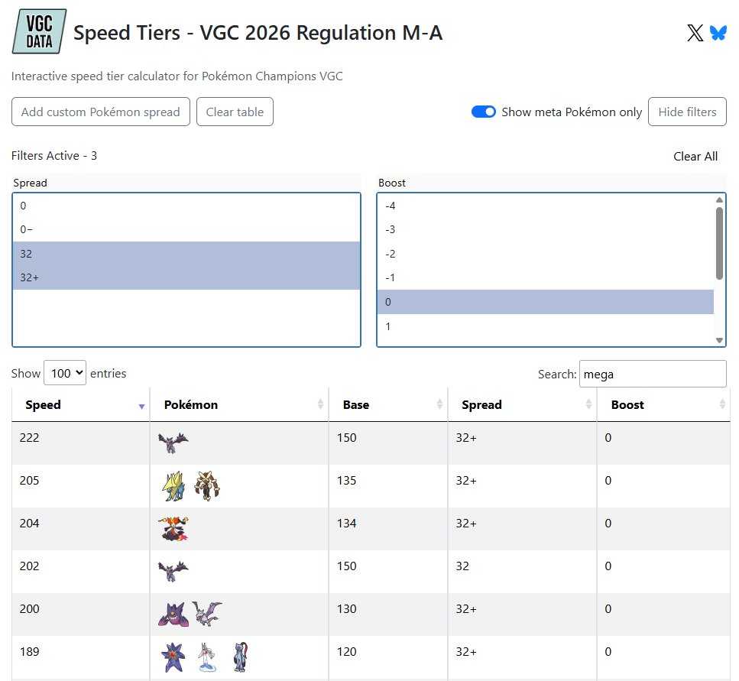
Task: Sort table by Base column
Action: (388, 405)
